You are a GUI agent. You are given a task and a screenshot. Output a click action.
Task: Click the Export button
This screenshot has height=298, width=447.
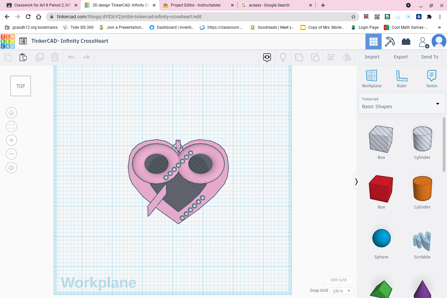click(x=401, y=57)
